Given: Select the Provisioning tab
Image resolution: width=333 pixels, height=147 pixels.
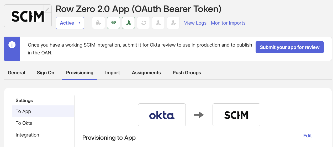Looking at the screenshot, I should coord(80,73).
